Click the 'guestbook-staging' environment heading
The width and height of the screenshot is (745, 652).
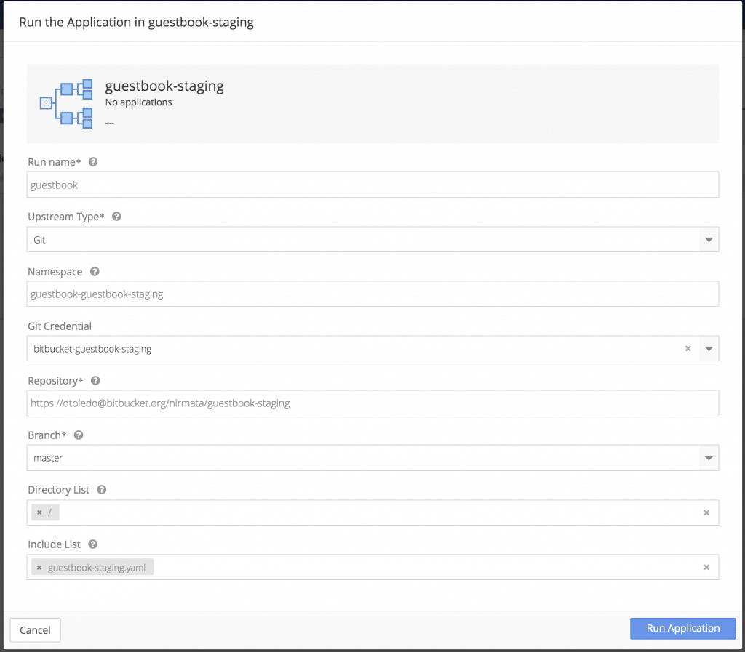click(x=164, y=86)
